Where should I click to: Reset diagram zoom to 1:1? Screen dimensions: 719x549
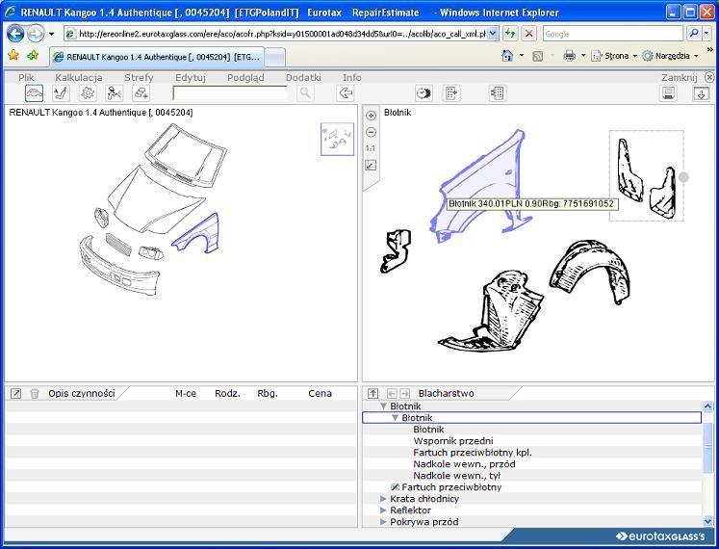click(371, 148)
